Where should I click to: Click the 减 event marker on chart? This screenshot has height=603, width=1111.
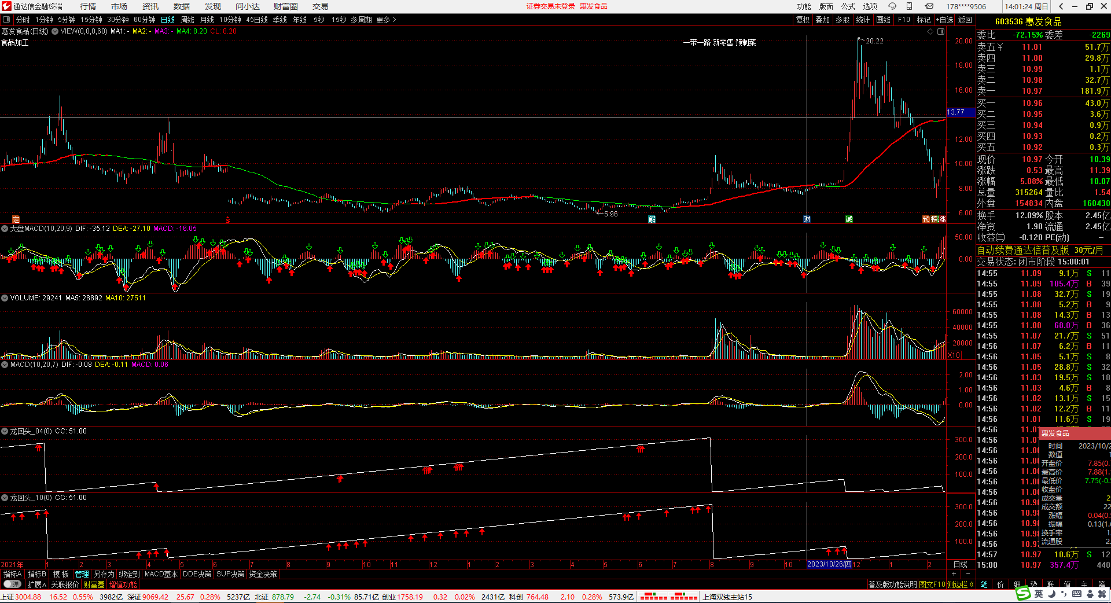[x=849, y=219]
